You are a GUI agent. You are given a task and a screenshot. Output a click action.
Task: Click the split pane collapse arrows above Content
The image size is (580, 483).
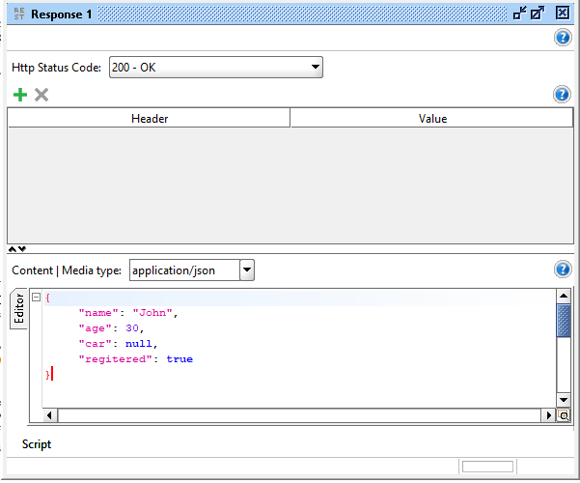point(17,249)
